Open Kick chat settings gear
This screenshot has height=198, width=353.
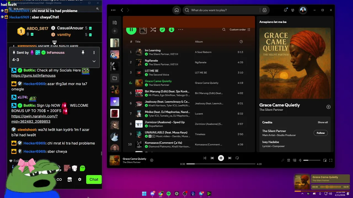click(x=80, y=180)
